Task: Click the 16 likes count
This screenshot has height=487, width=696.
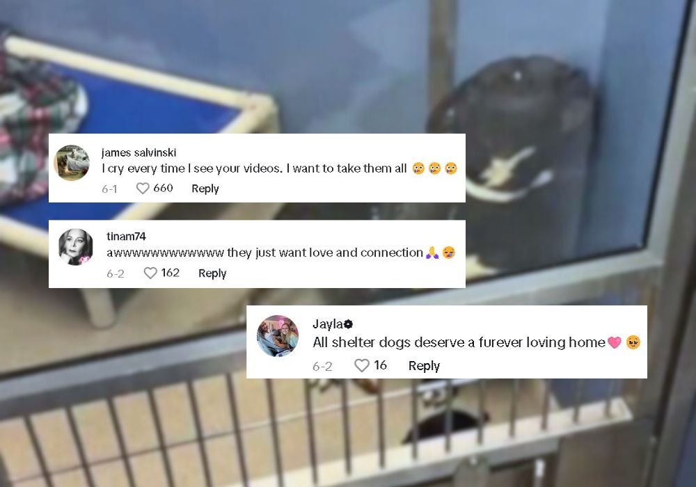Action: 381,365
